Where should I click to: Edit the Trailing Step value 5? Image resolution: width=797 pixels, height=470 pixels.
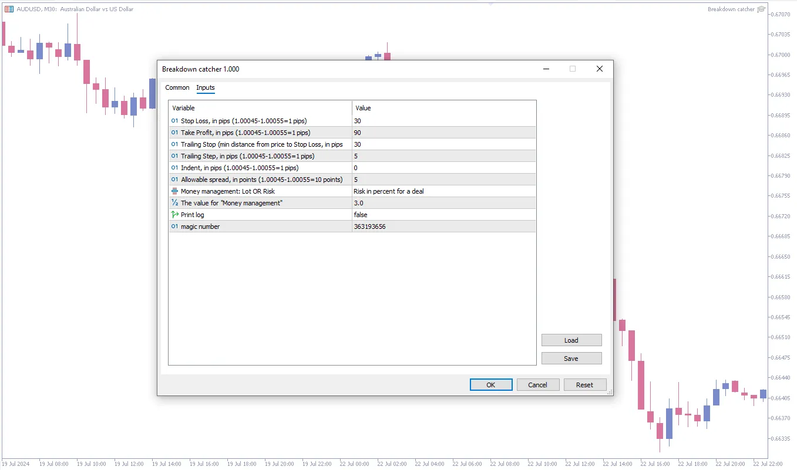click(x=443, y=156)
